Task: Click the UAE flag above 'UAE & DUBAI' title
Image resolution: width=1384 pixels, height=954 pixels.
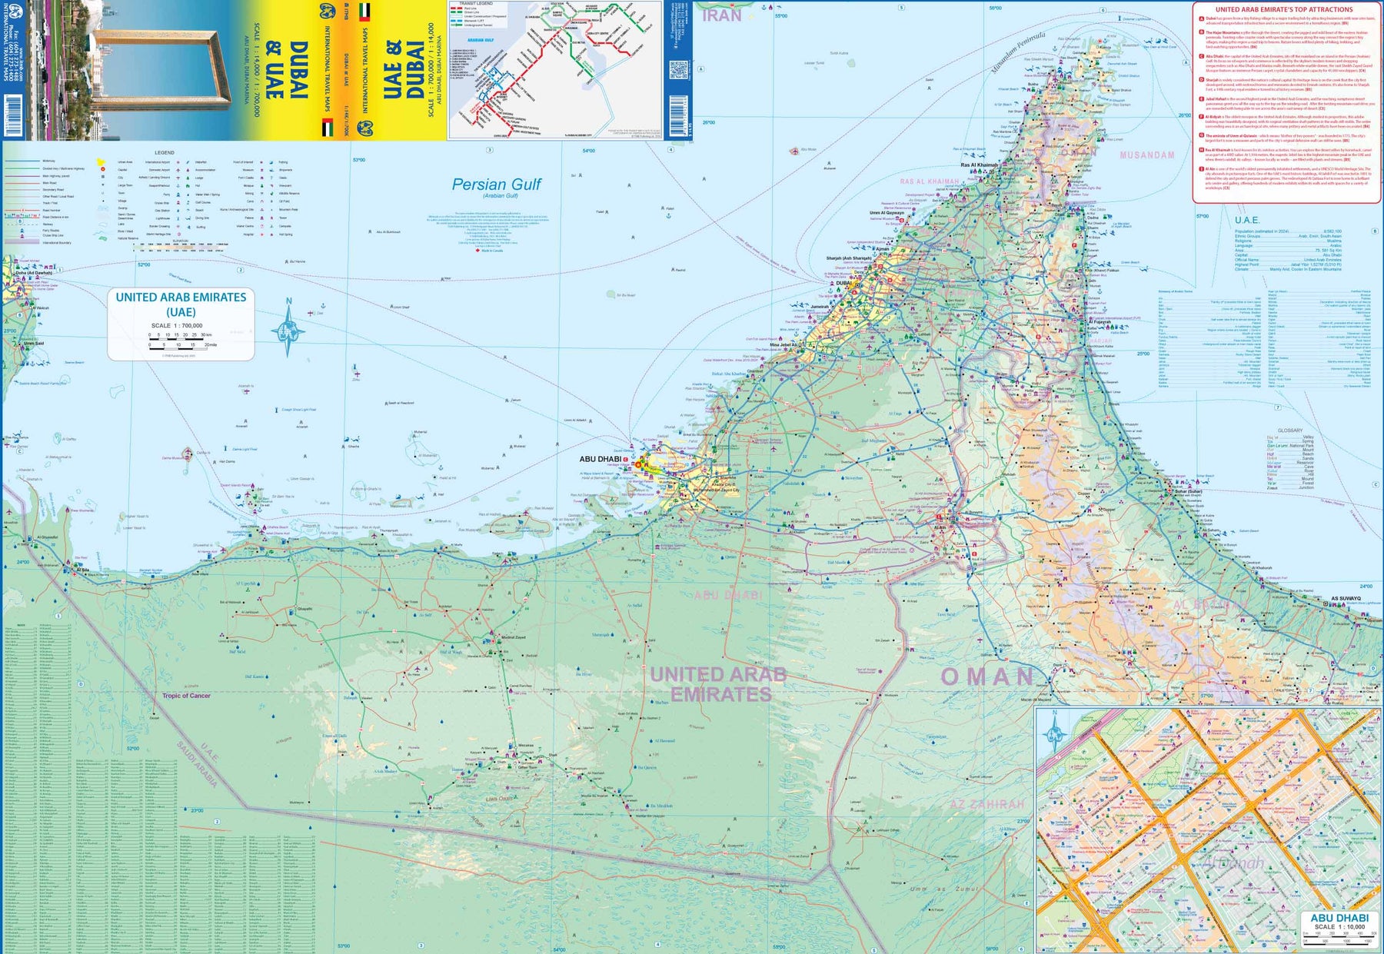Action: point(364,12)
